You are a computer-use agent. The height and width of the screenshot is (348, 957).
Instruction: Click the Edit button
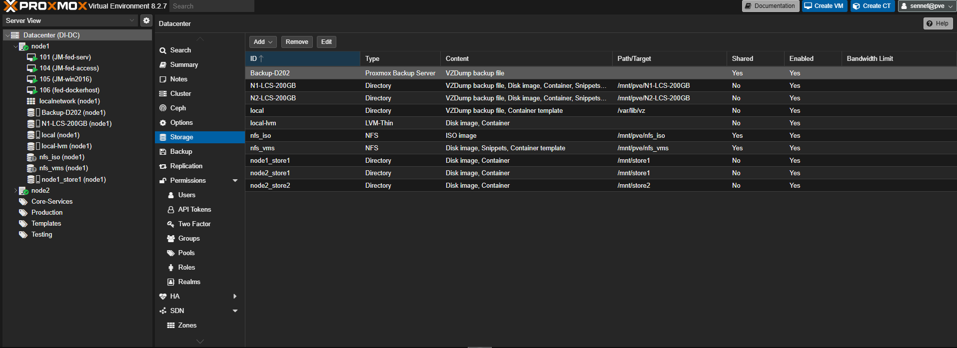[326, 42]
